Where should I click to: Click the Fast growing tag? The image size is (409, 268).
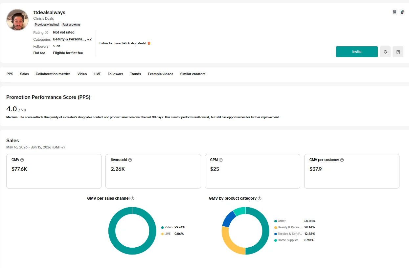click(x=71, y=25)
